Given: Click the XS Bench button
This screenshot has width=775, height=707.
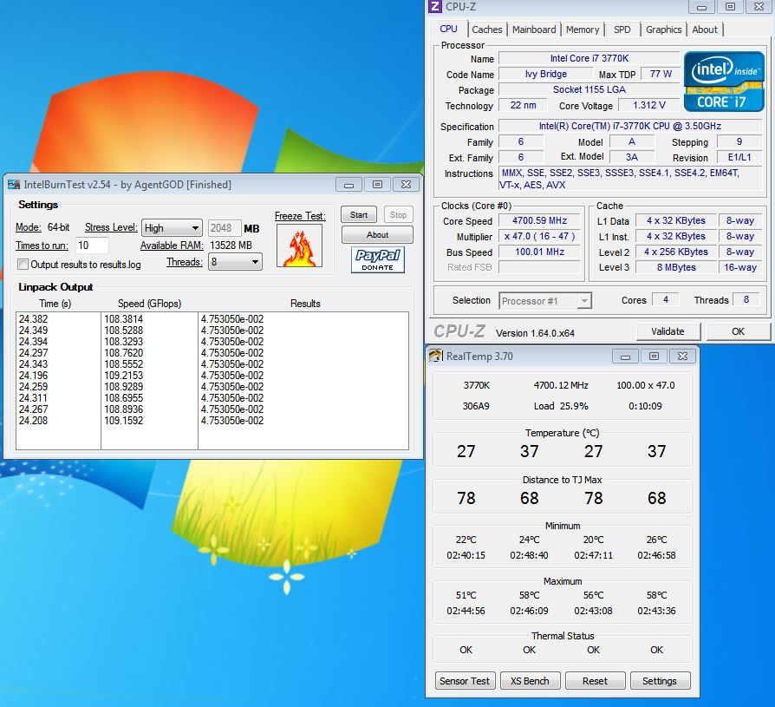Looking at the screenshot, I should click(530, 681).
